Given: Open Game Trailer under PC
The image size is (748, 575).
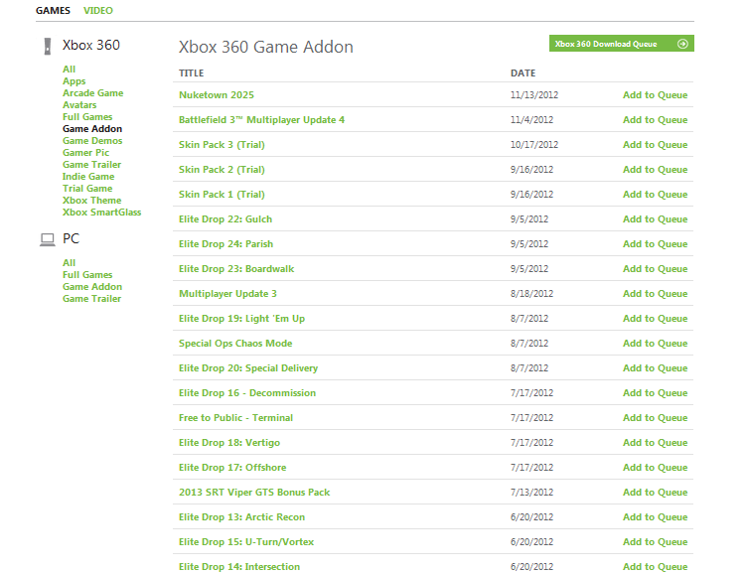Looking at the screenshot, I should tap(91, 299).
